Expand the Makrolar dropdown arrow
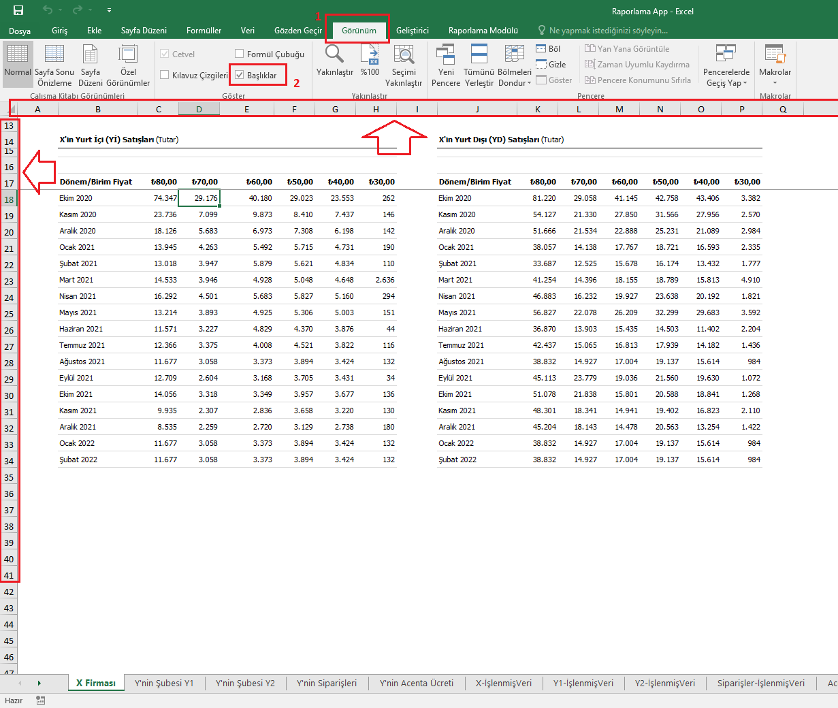The width and height of the screenshot is (838, 708). coord(775,83)
